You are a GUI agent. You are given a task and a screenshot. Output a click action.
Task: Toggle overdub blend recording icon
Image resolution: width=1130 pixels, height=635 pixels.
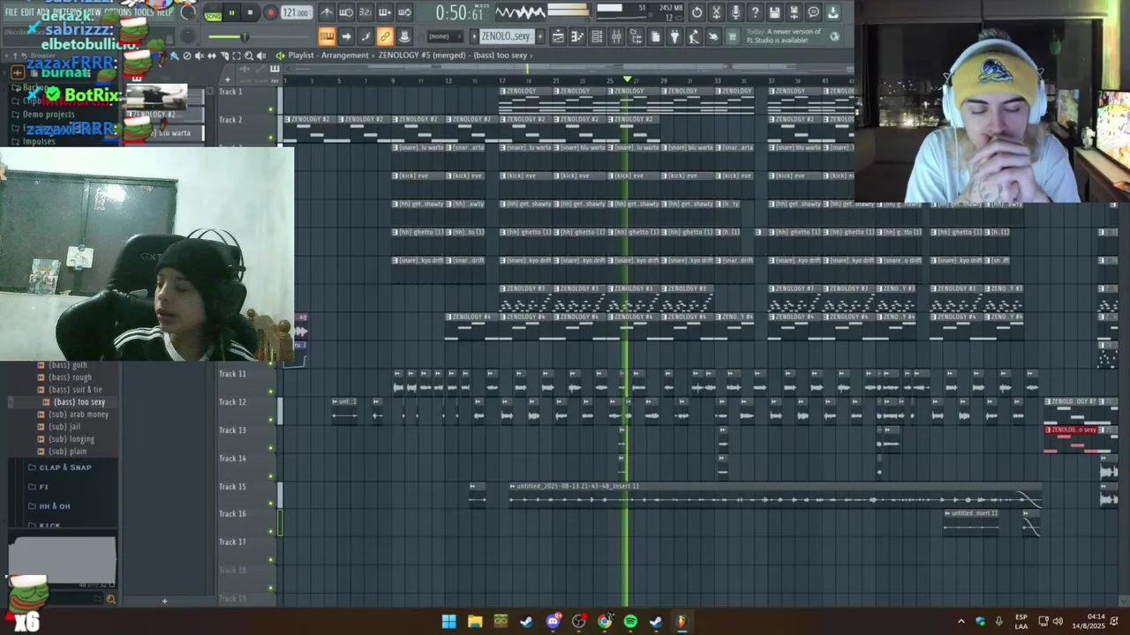385,13
